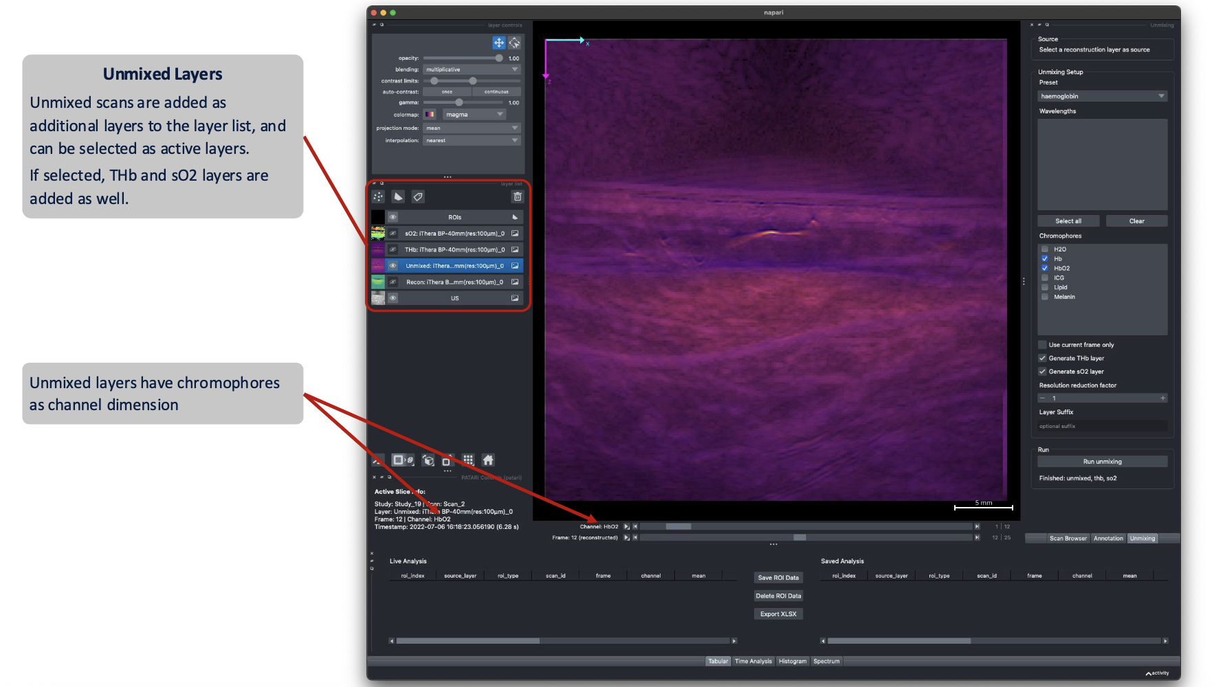The width and height of the screenshot is (1214, 687).
Task: Uncheck the Hb chromophore checkbox
Action: pyautogui.click(x=1045, y=259)
